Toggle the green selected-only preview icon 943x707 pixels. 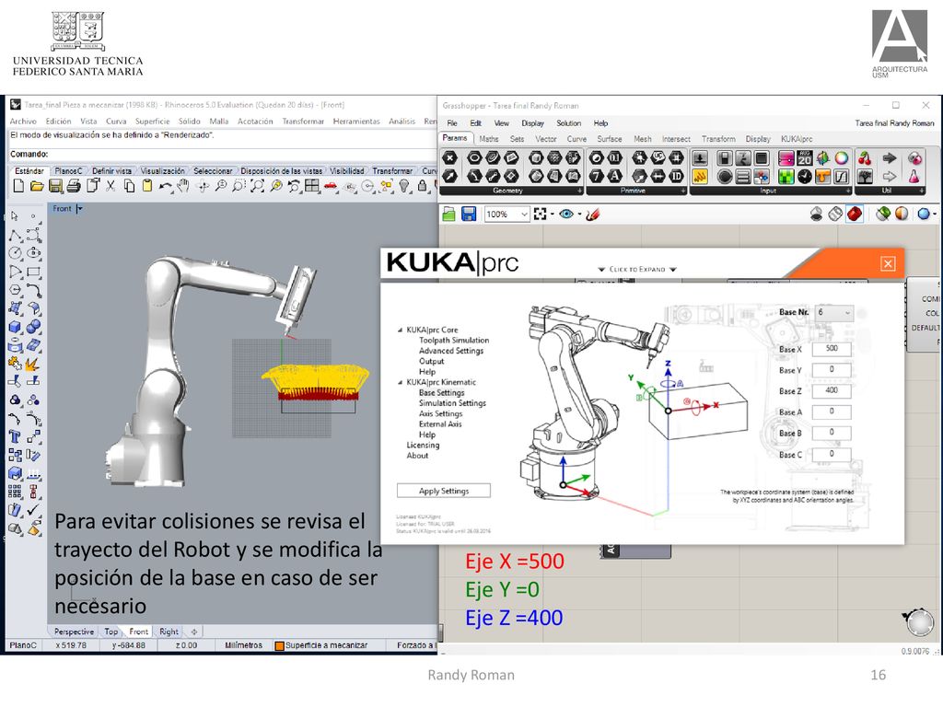882,214
